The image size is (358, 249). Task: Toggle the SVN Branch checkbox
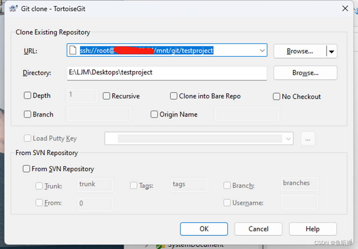[x=227, y=185]
